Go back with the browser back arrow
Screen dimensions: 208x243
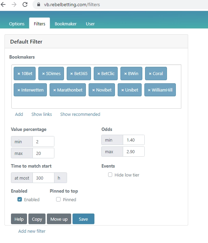coord(3,4)
